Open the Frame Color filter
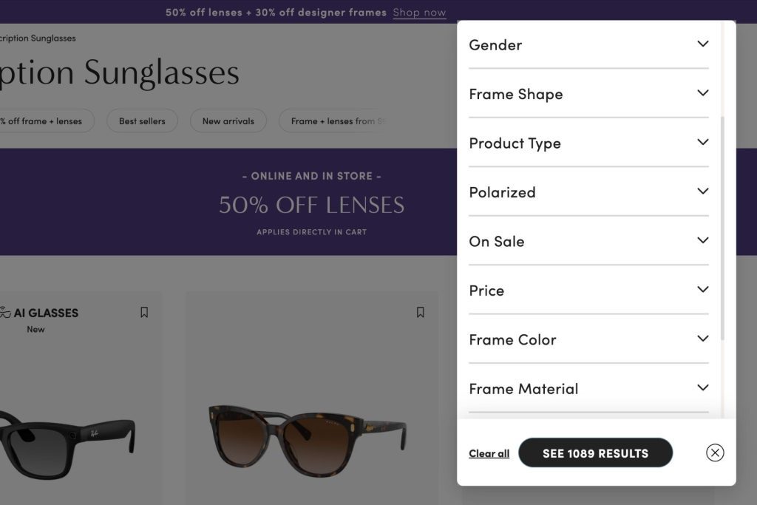The image size is (757, 505). [x=588, y=340]
